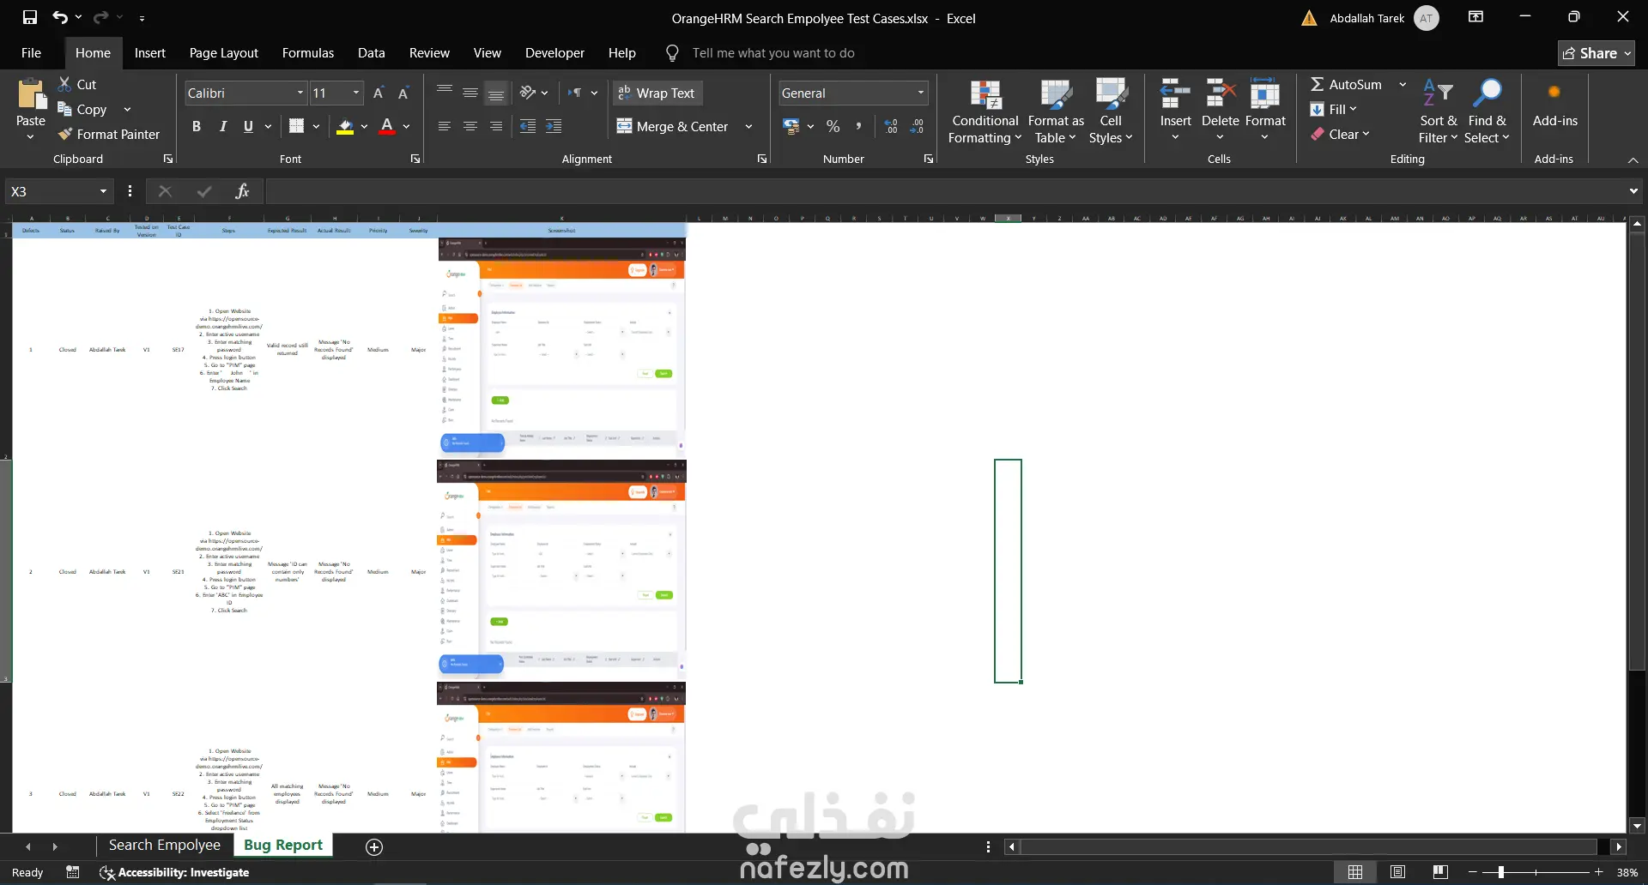Decrease font size with the small A
The width and height of the screenshot is (1648, 885).
(403, 93)
